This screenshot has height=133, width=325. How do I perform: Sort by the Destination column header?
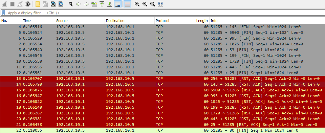click(x=130, y=21)
